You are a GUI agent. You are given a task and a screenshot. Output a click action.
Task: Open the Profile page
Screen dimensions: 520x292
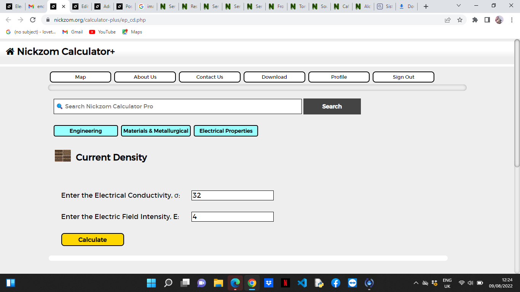click(x=339, y=77)
